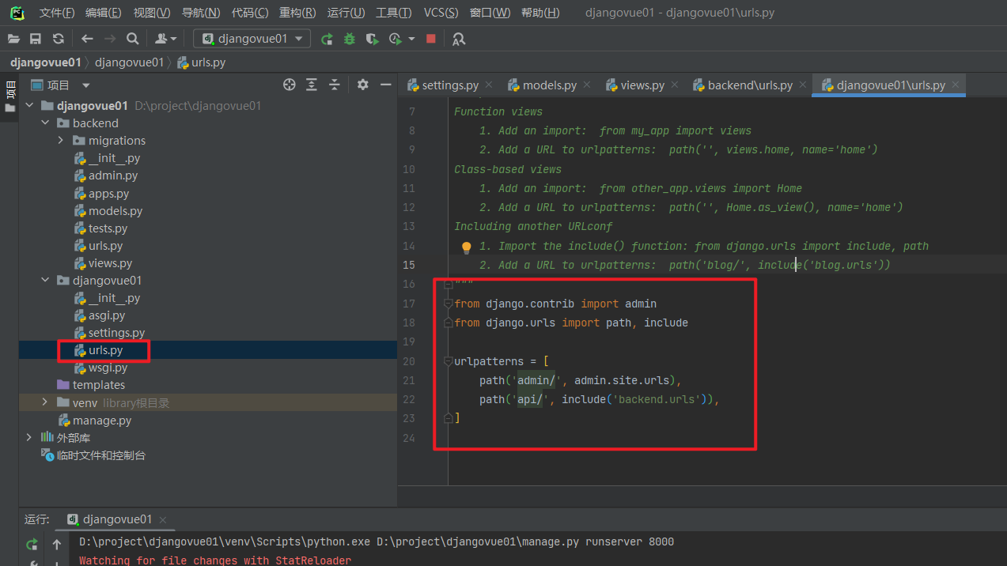Run with coverage shield icon
Image resolution: width=1007 pixels, height=566 pixels.
pyautogui.click(x=372, y=39)
